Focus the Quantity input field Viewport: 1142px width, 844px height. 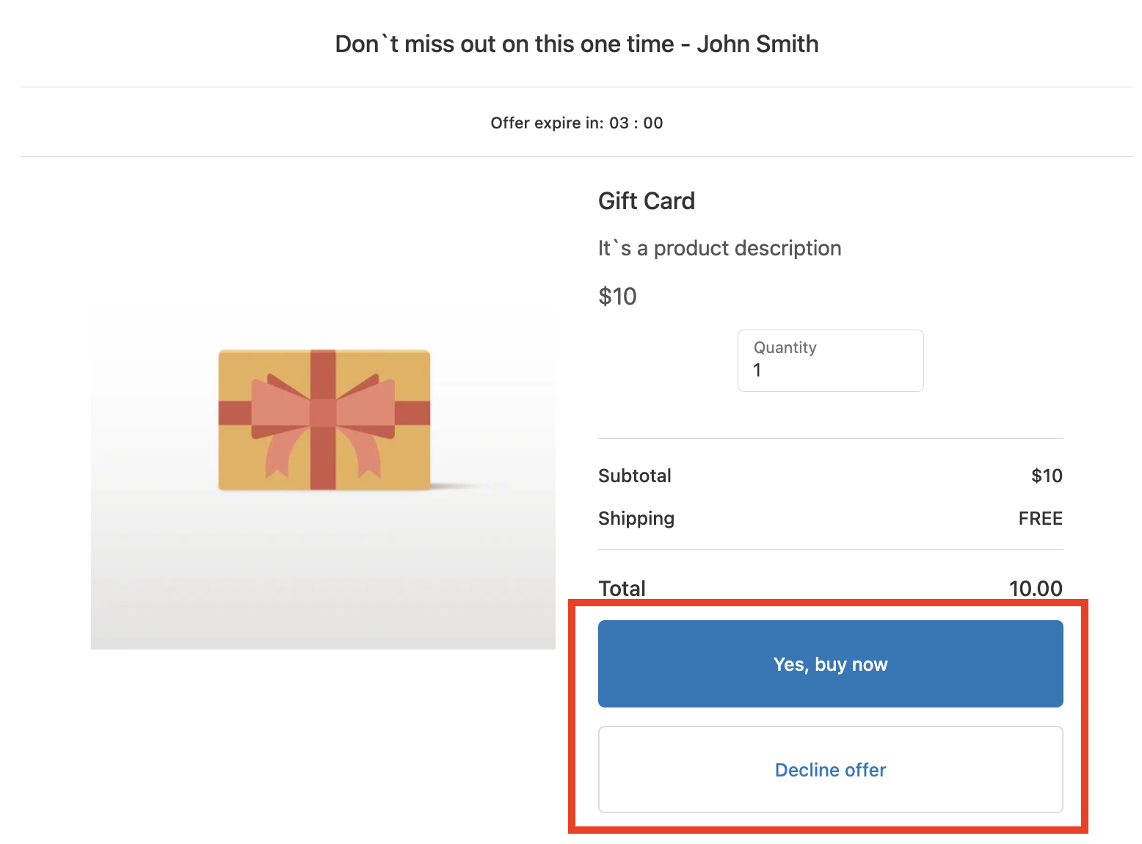click(x=830, y=360)
